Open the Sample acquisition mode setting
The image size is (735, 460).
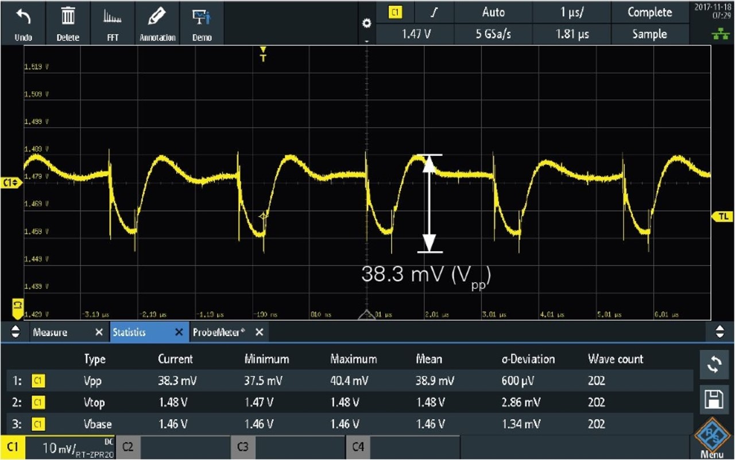point(649,34)
